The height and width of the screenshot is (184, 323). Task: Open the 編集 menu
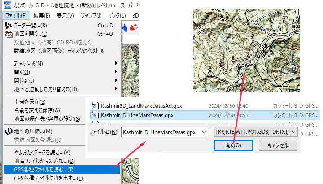[42, 16]
